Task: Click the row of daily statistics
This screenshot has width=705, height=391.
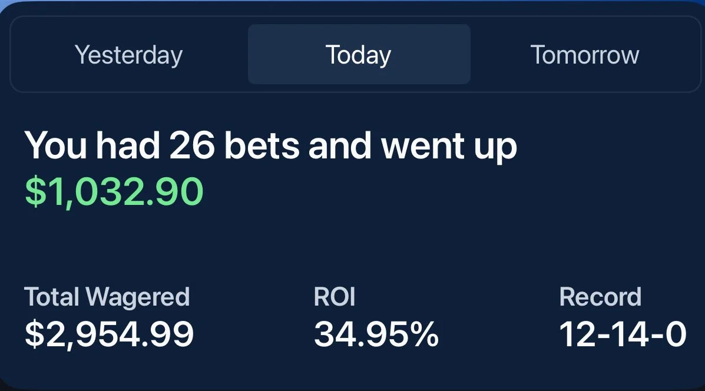Action: click(x=352, y=315)
